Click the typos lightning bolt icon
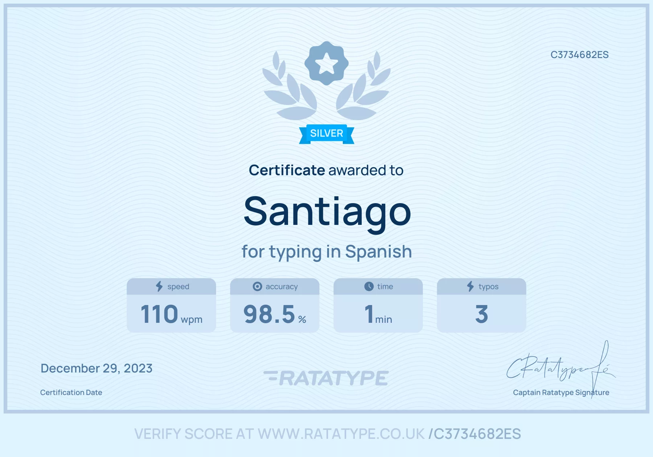 click(x=470, y=287)
